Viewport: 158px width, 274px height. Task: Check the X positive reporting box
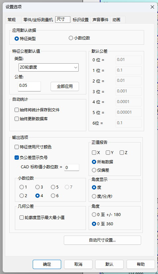pyautogui.click(x=96, y=152)
